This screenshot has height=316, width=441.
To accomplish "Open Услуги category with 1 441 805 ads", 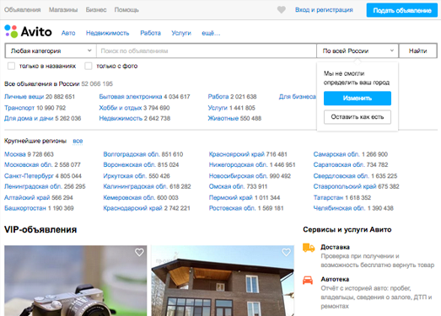I will pos(218,108).
